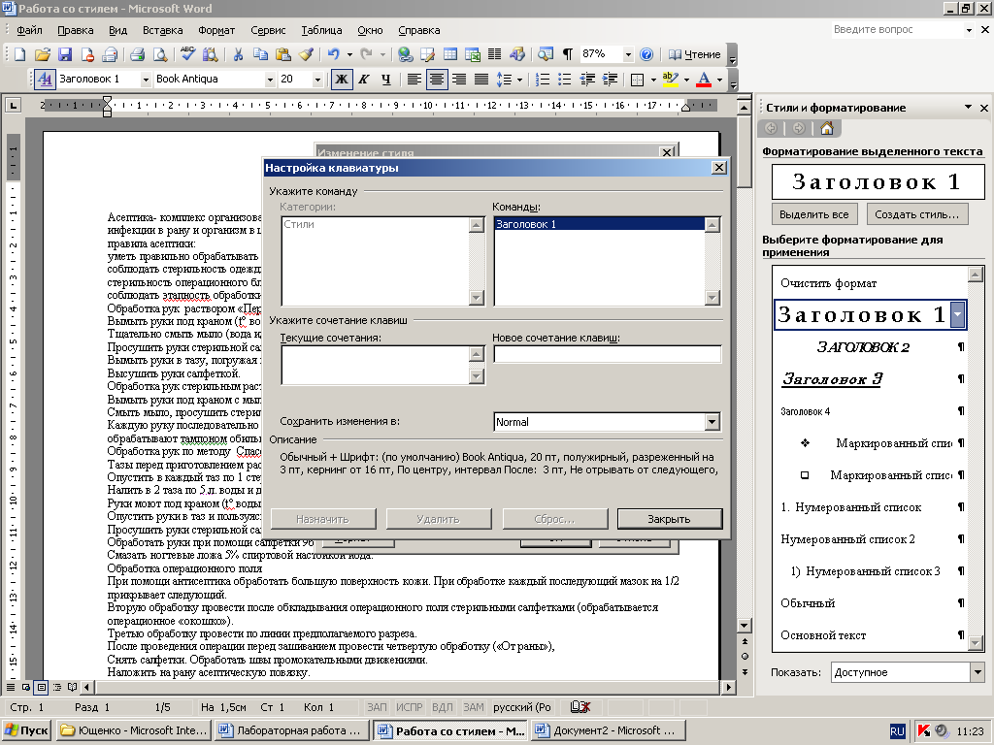Image resolution: width=994 pixels, height=745 pixels.
Task: Click the Введите вопрос help field
Action: coord(897,29)
